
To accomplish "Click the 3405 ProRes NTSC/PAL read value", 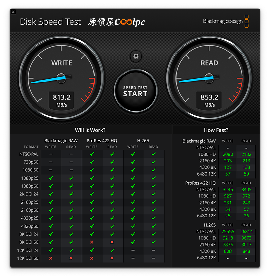I will 246,189.
